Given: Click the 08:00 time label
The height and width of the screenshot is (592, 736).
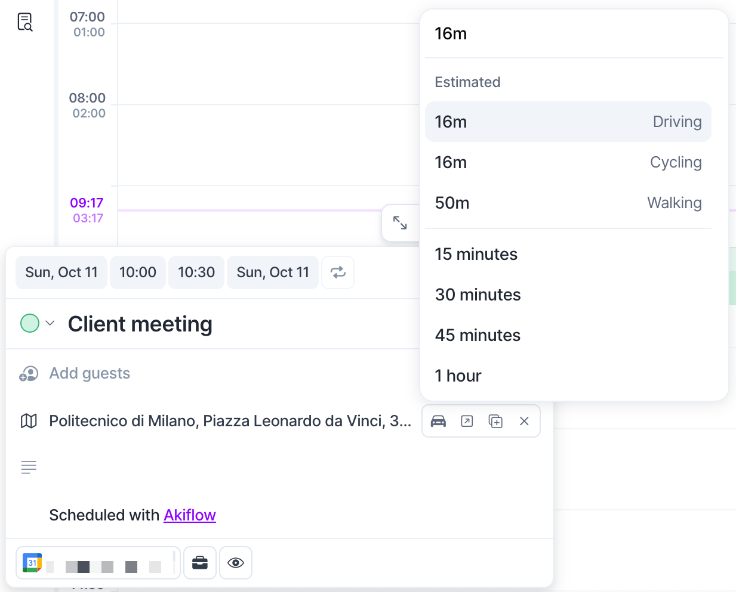Looking at the screenshot, I should point(87,98).
